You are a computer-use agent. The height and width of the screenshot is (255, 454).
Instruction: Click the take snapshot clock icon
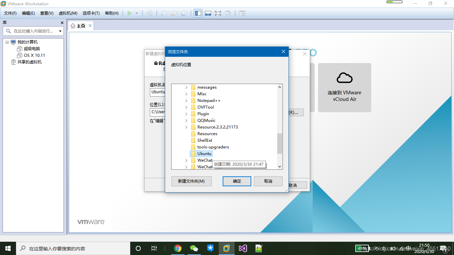164,13
